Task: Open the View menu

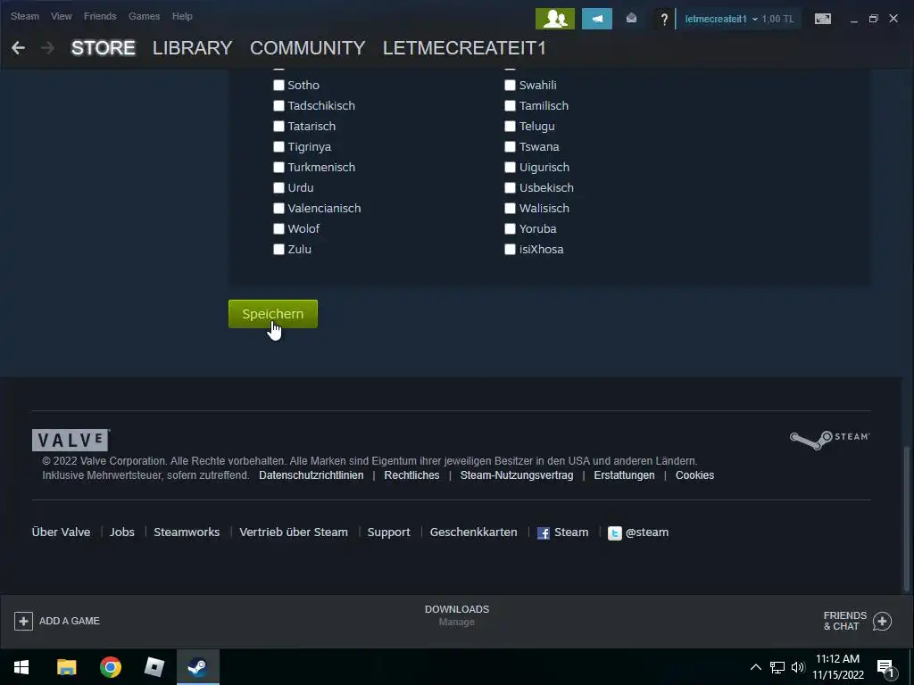Action: (x=62, y=16)
